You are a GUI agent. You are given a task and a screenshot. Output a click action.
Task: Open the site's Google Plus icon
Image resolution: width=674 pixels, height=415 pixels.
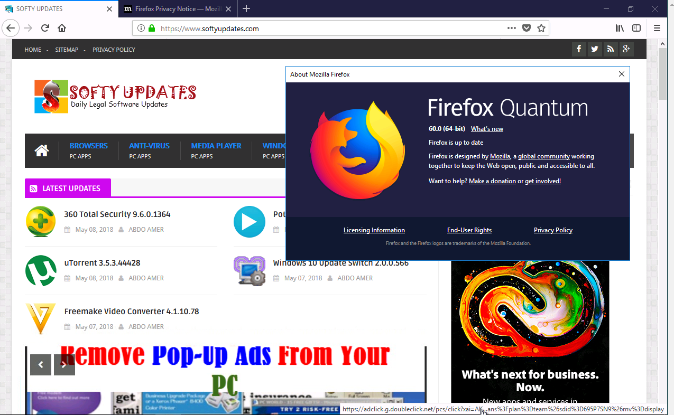coord(626,49)
